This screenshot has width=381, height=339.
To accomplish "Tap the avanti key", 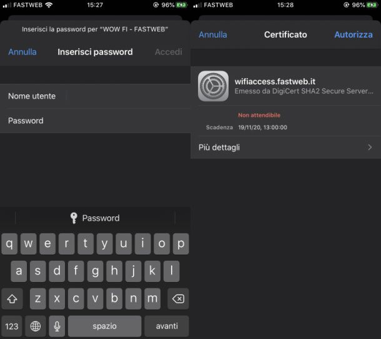I will click(x=167, y=326).
